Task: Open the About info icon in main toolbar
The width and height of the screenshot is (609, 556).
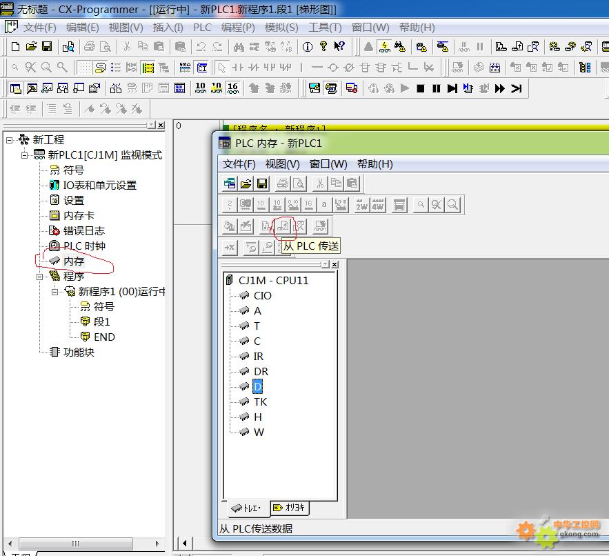Action: 307,47
